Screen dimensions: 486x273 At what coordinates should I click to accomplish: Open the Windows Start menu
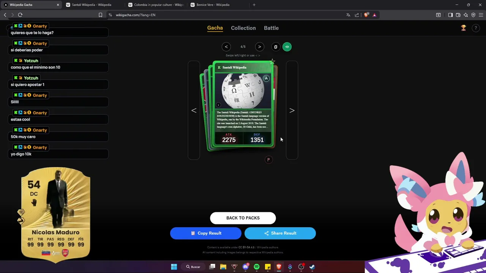174,267
